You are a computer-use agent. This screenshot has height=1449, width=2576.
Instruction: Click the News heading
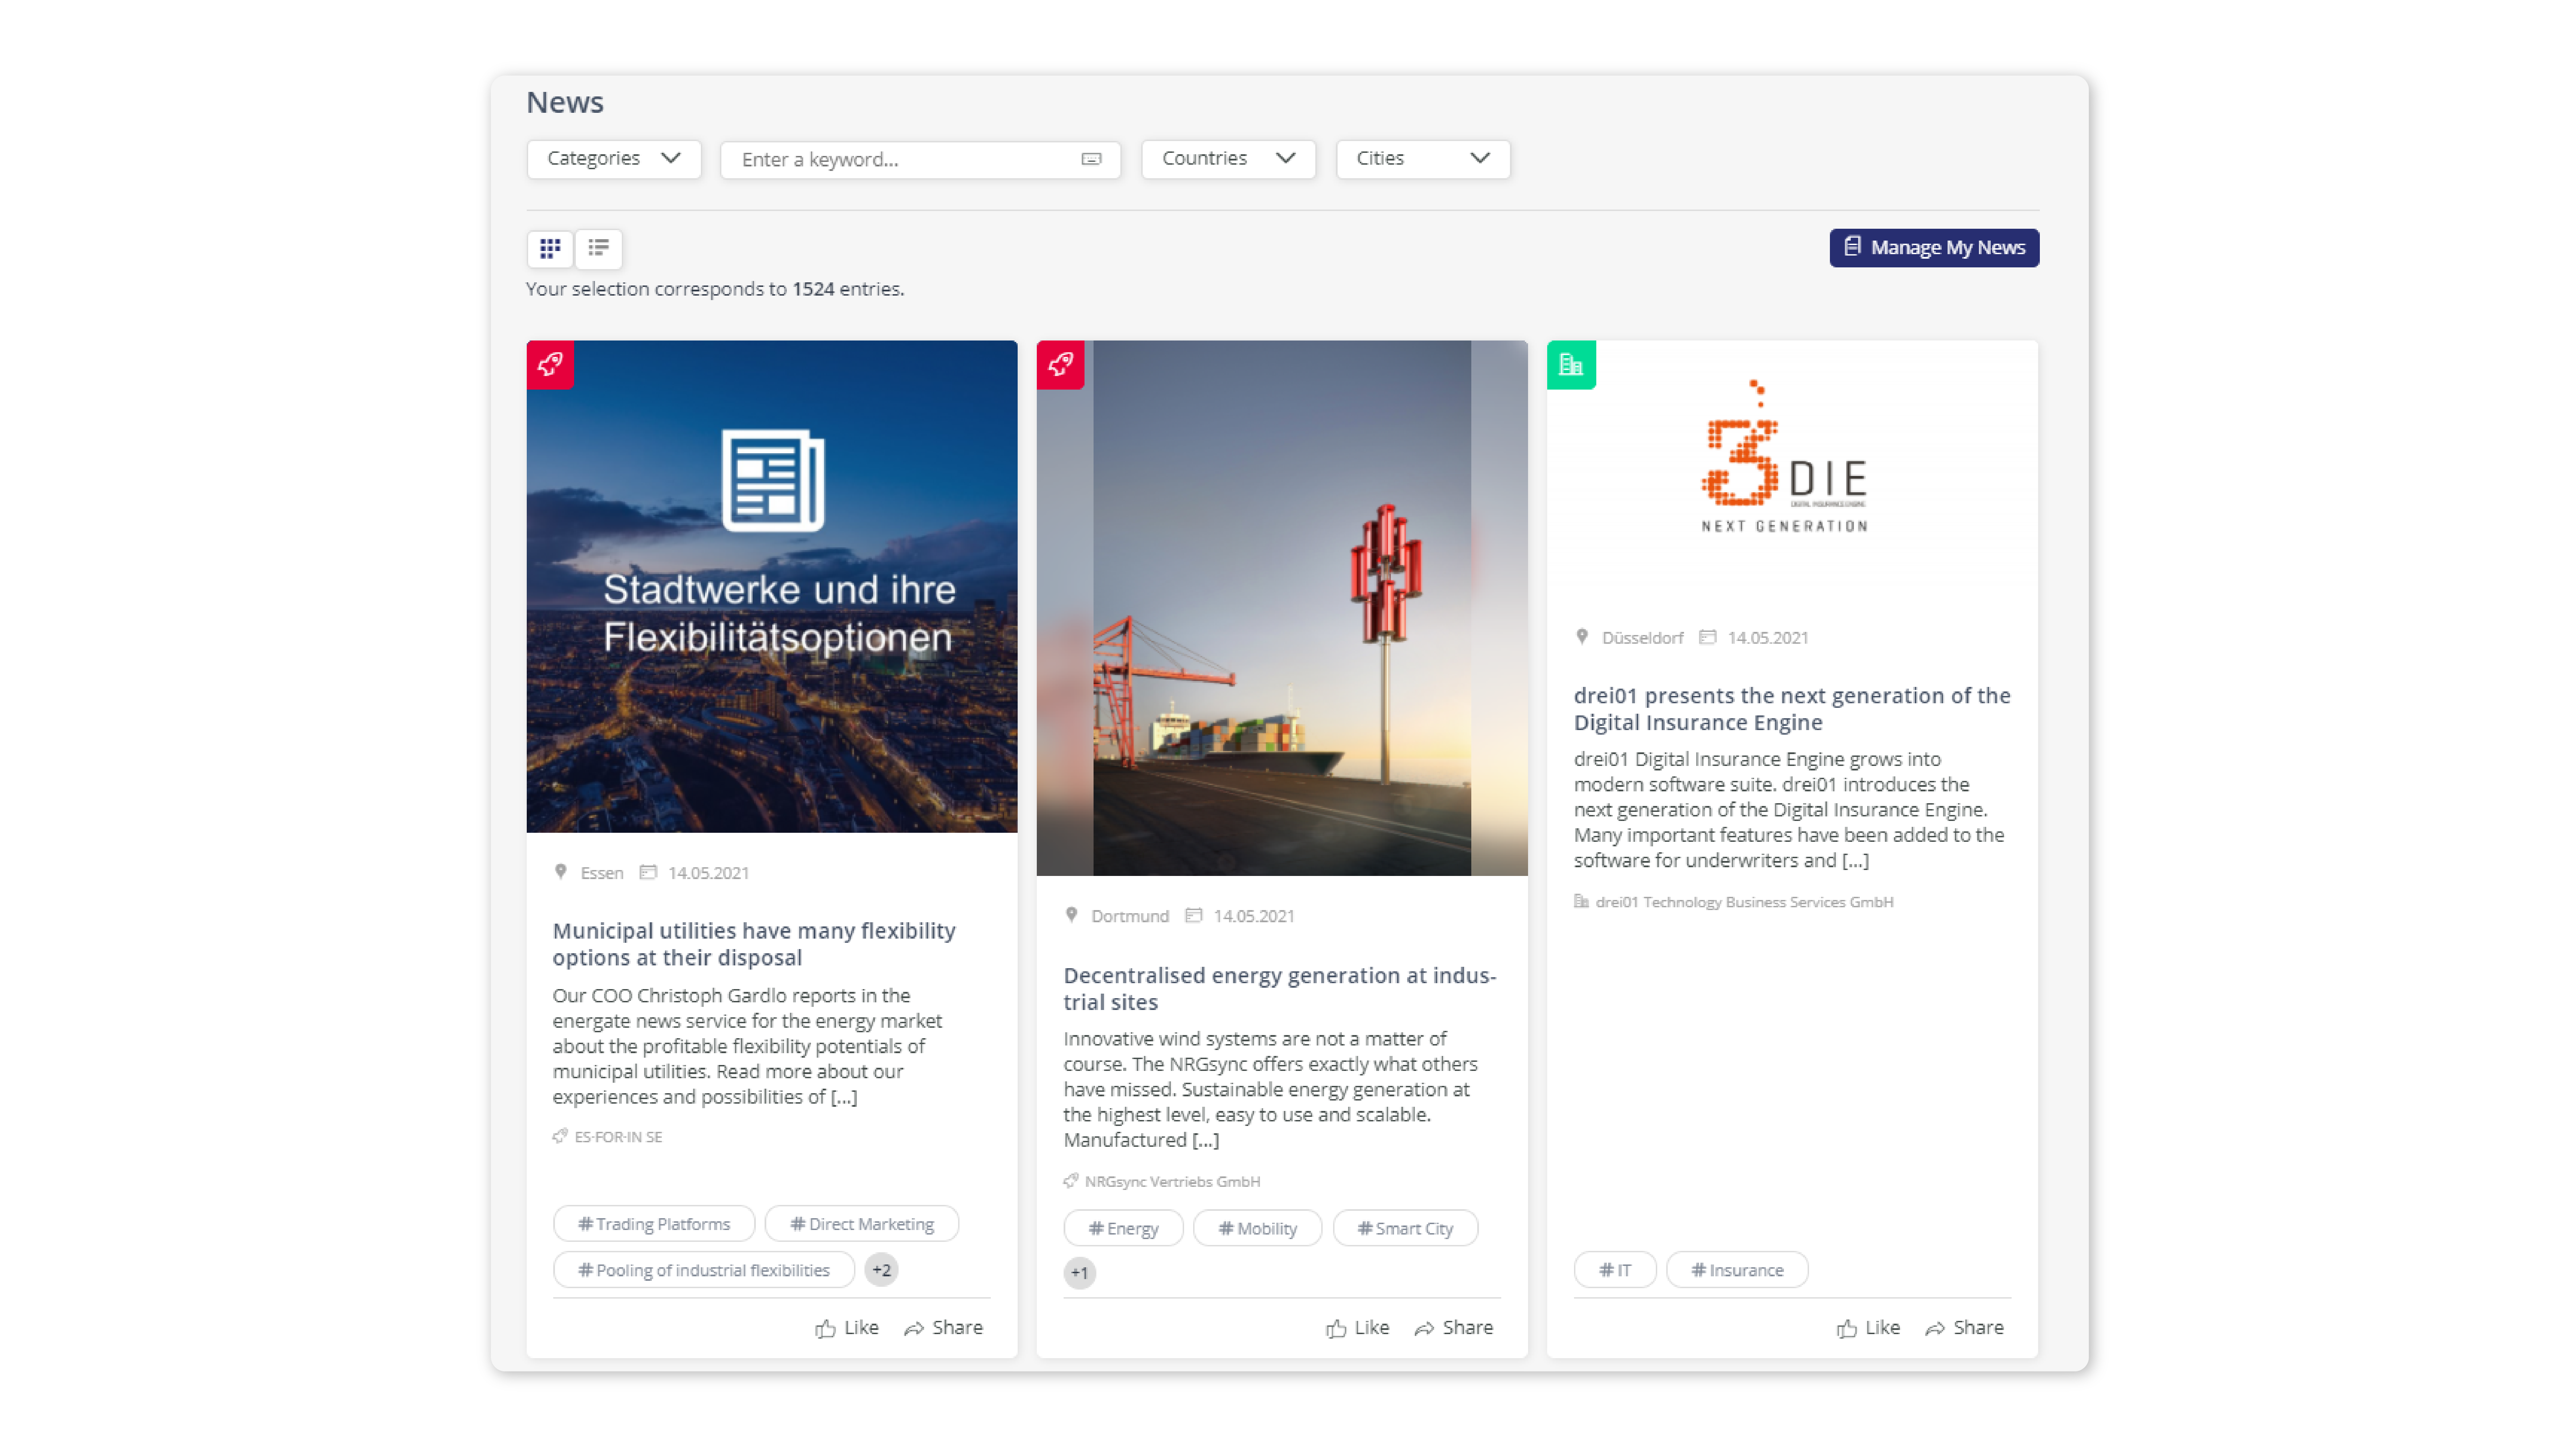(x=565, y=102)
